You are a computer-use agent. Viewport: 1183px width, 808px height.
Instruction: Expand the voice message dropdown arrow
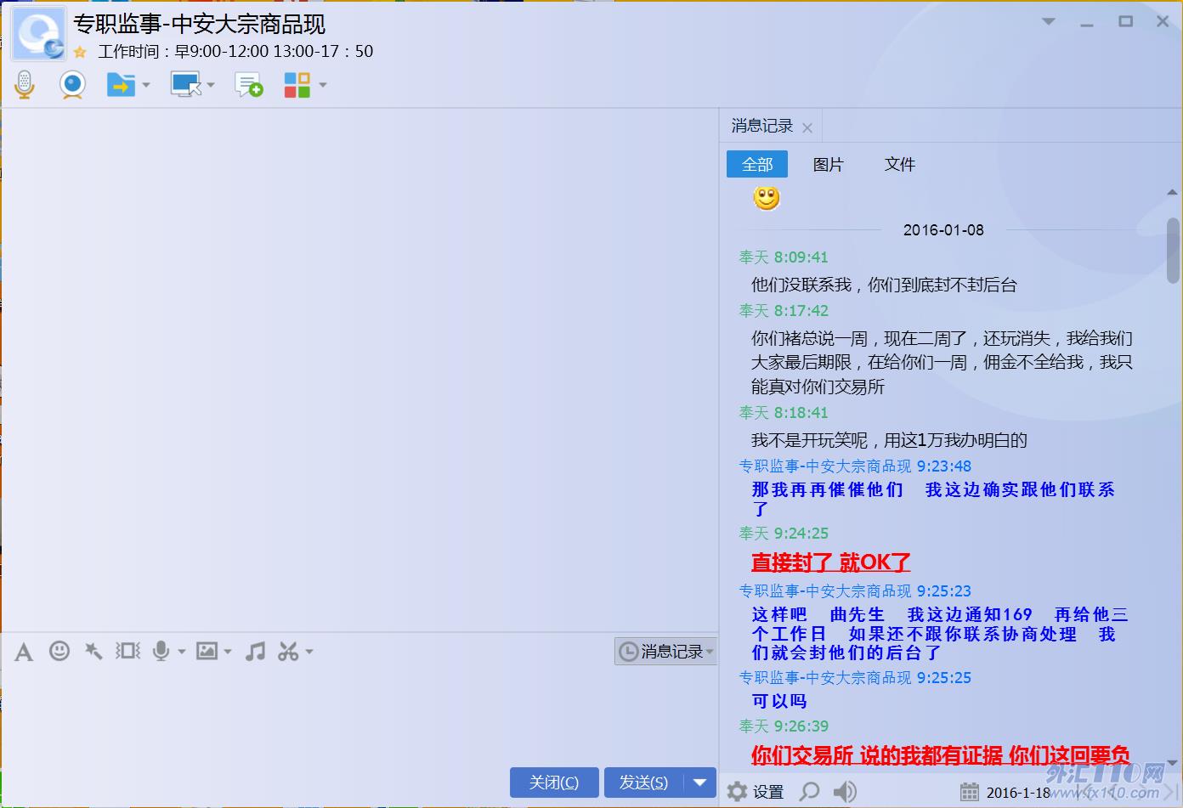tap(182, 652)
